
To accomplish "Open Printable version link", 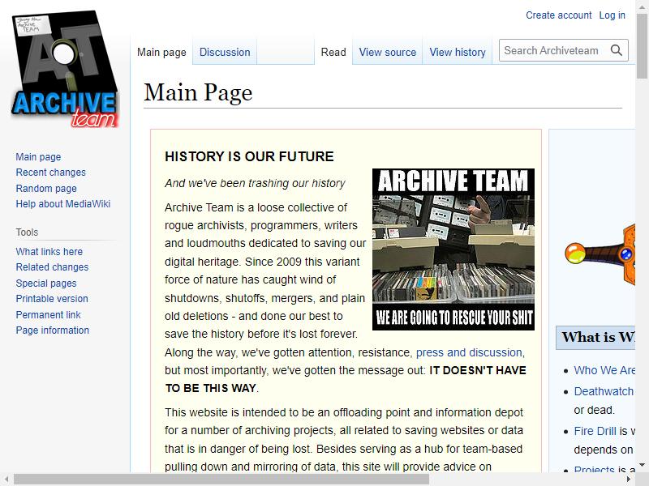I will (52, 299).
